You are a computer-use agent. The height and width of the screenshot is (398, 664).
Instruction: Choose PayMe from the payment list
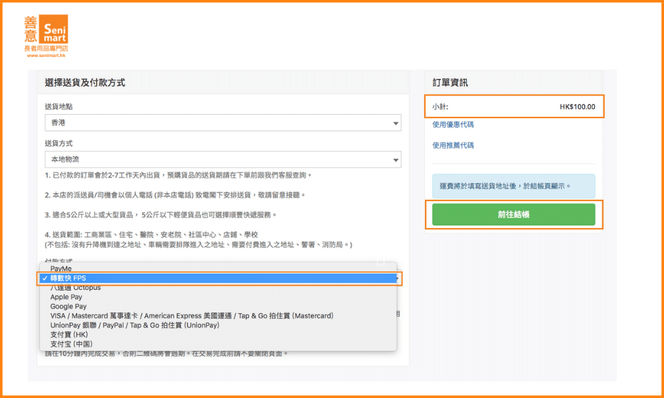coord(61,268)
